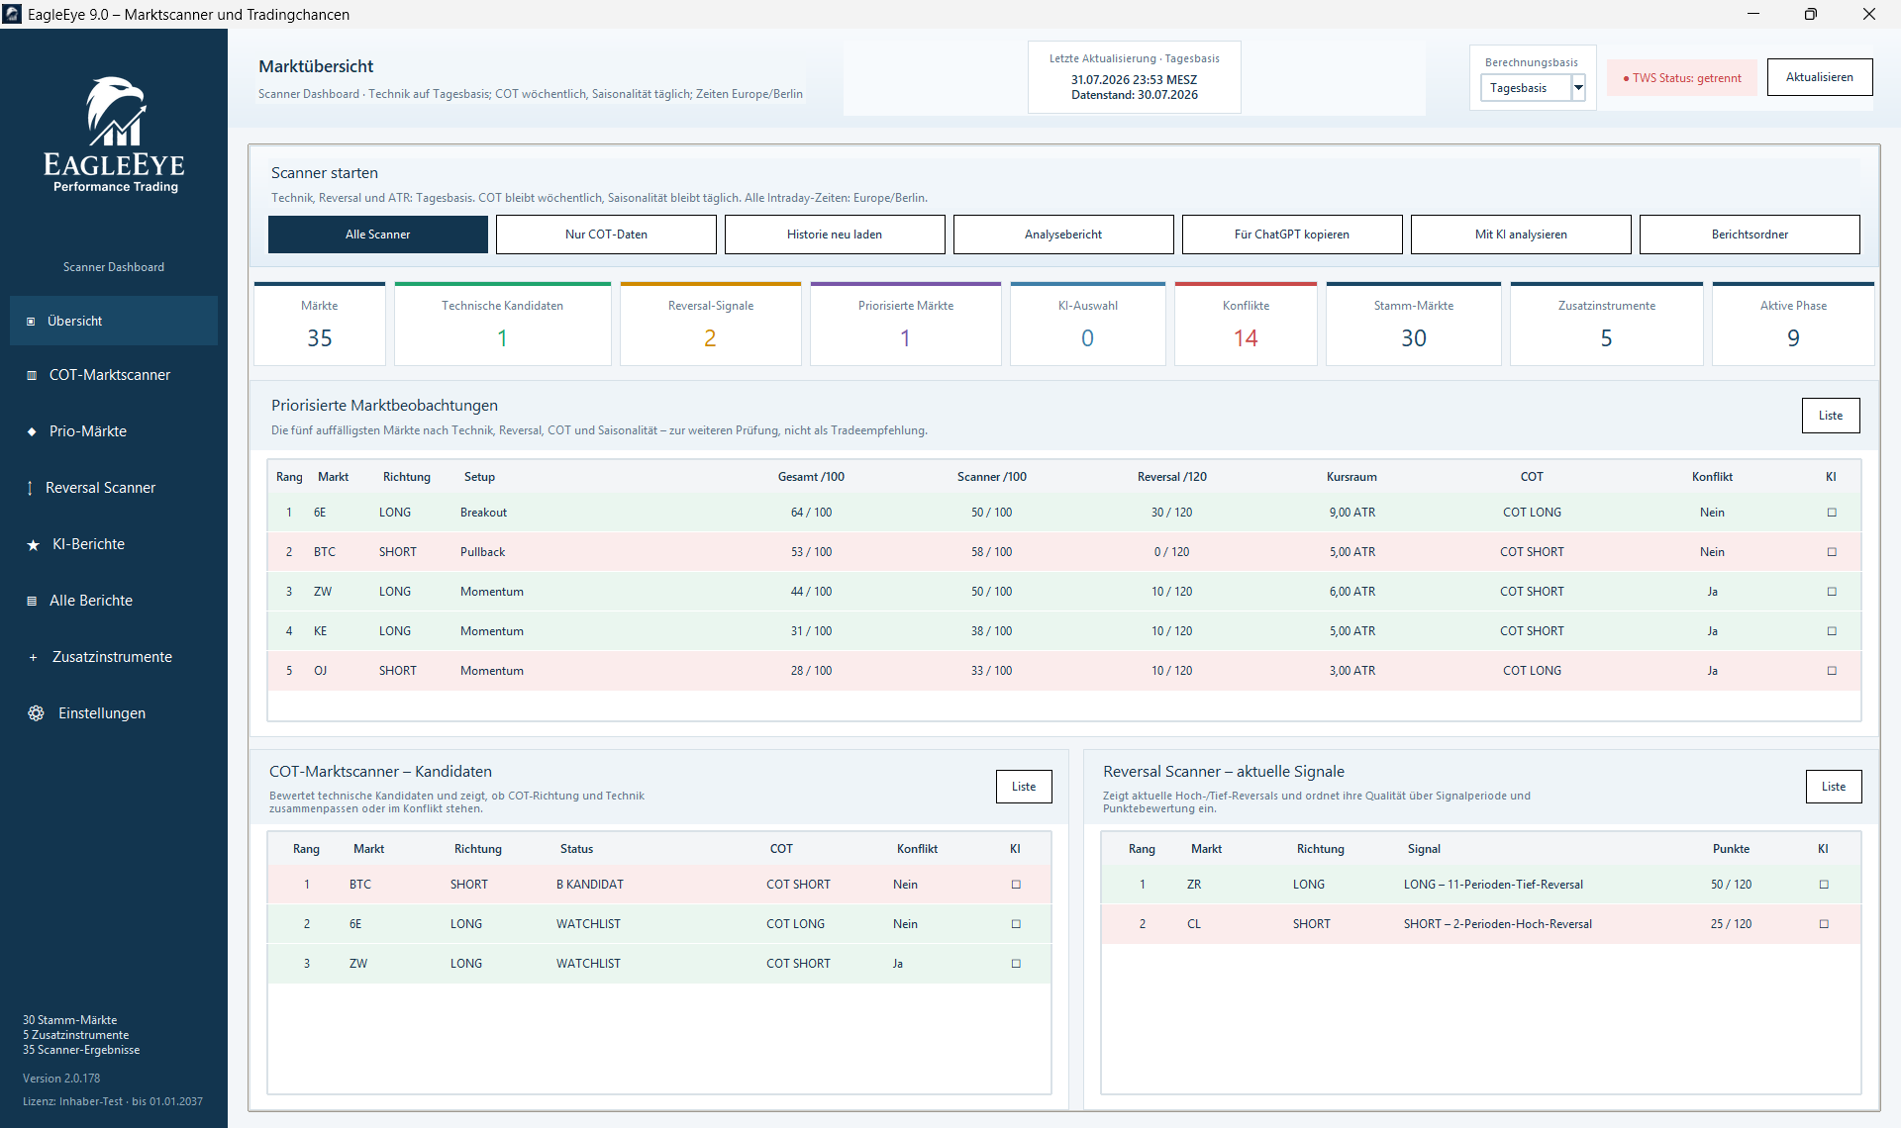Viewport: 1901px width, 1128px height.
Task: Tick the KI checkbox for BTC COT candidate
Action: click(x=1016, y=885)
